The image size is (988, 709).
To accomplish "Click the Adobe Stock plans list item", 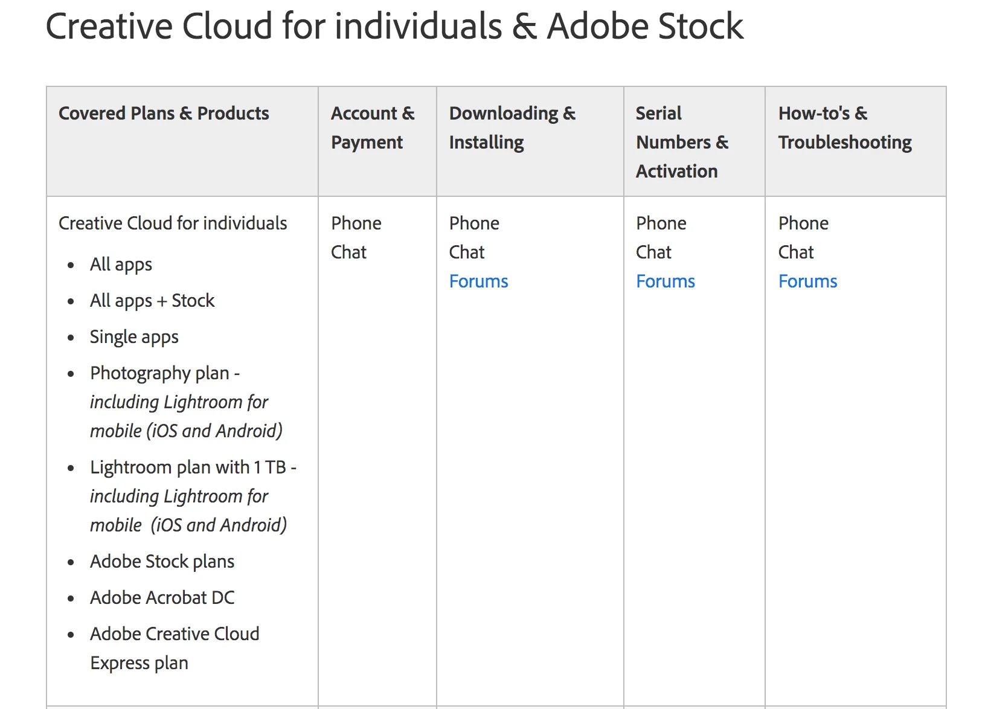I will (x=162, y=562).
